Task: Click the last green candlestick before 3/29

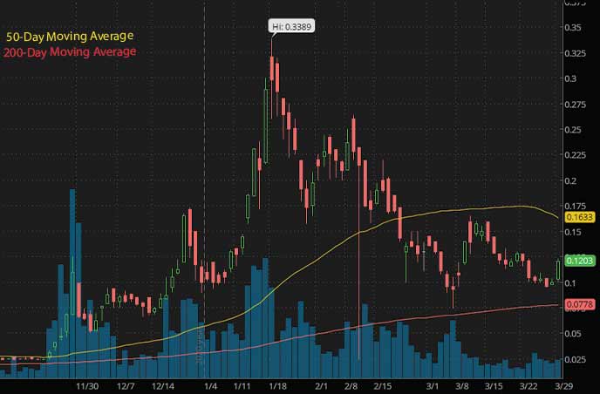Action: (x=558, y=270)
